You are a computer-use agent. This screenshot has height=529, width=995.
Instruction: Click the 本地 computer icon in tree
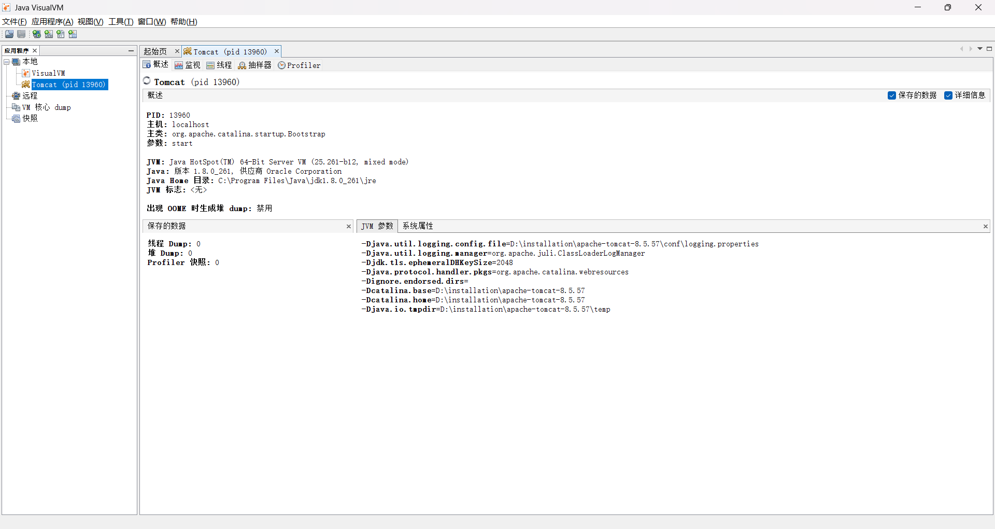(x=16, y=62)
